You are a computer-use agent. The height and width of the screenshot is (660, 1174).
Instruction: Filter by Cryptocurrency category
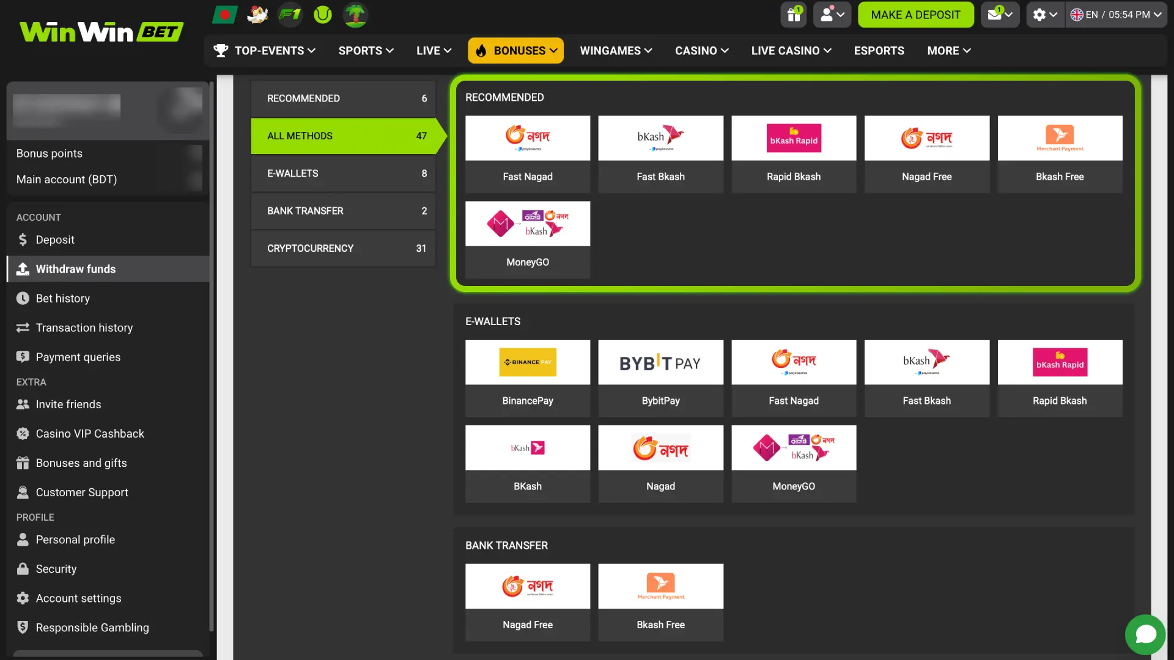point(343,248)
